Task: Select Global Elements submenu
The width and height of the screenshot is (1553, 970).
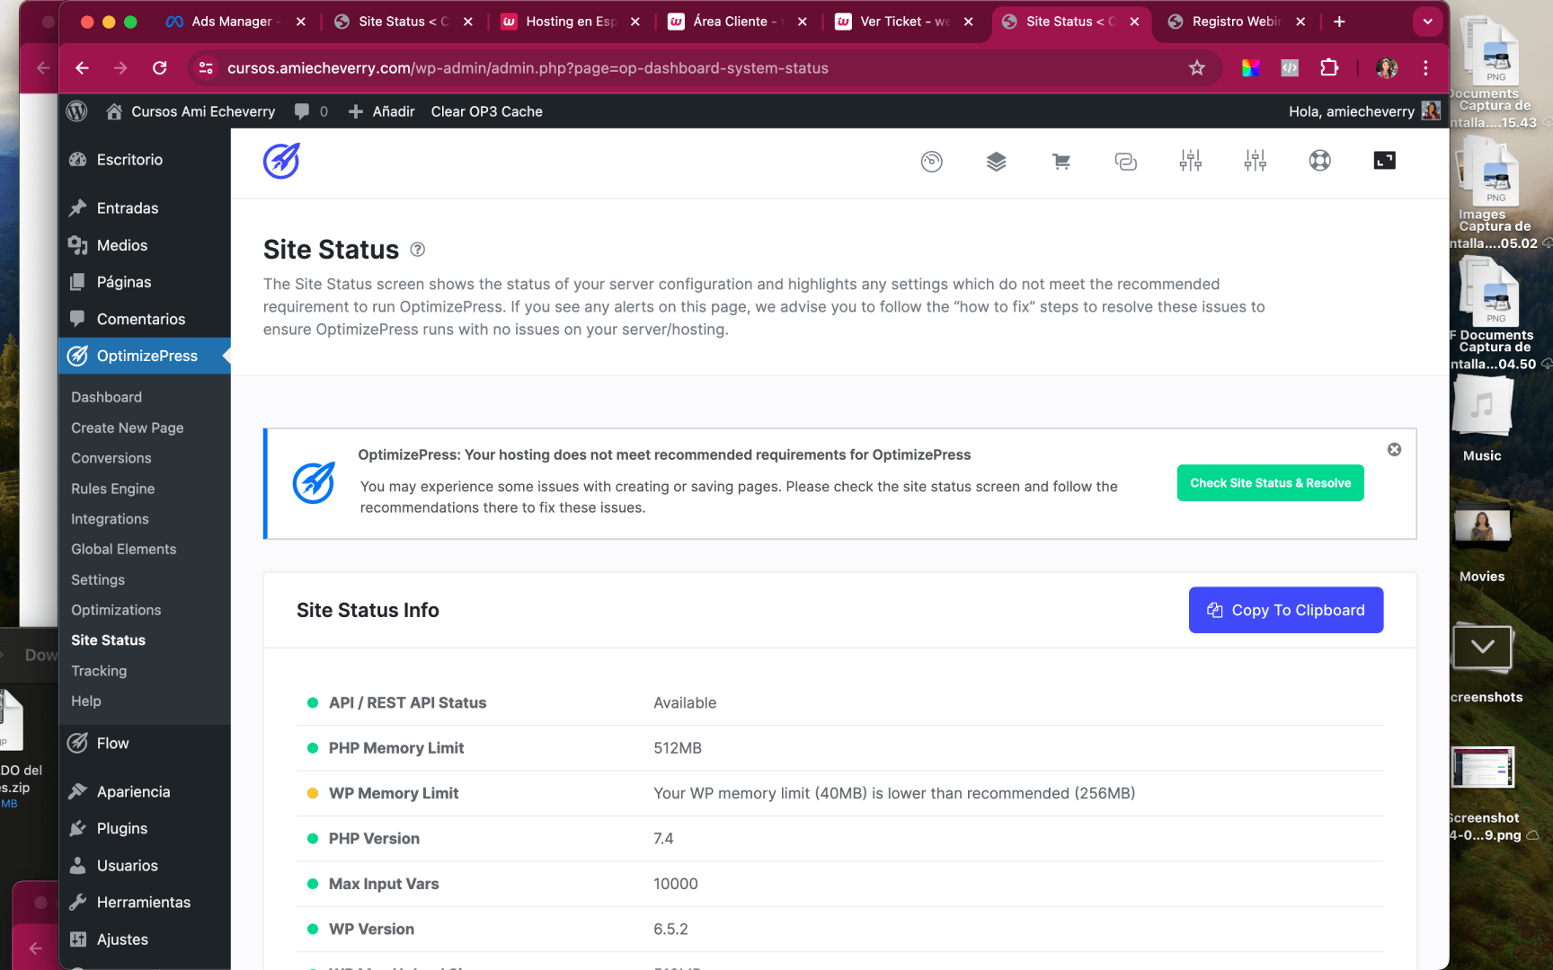Action: coord(123,549)
